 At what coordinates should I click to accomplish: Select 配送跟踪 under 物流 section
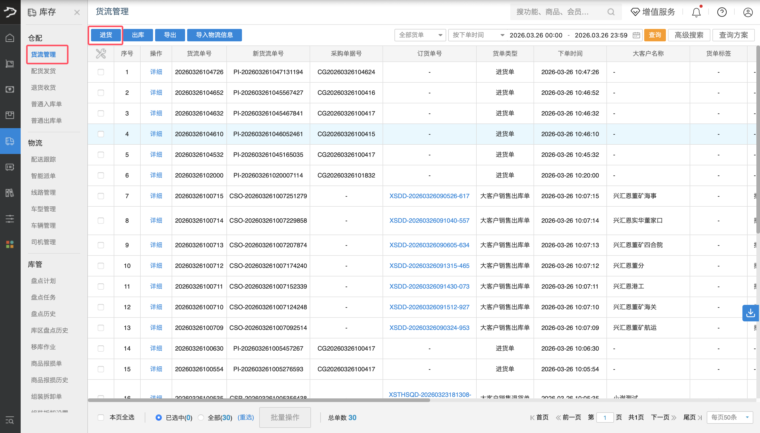click(43, 159)
